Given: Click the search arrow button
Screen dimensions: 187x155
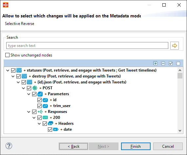Looking at the screenshot, I should [x=175, y=46].
